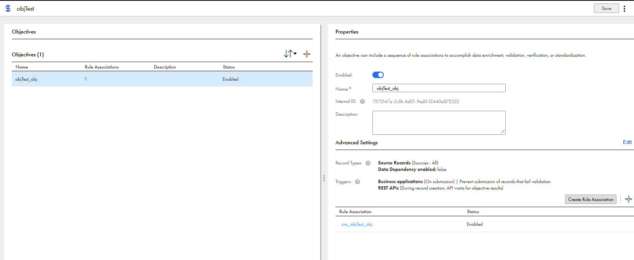Viewport: 634px width, 260px height.
Task: Click the Description column header
Action: [x=165, y=67]
